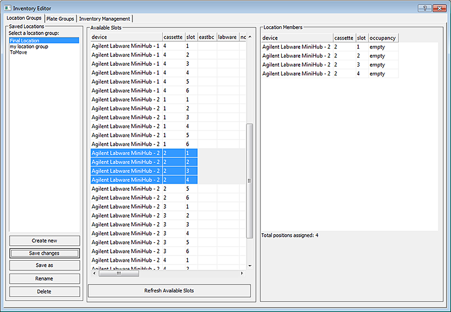The image size is (451, 312).
Task: Close the Inventory Editor window
Action: coord(438,8)
